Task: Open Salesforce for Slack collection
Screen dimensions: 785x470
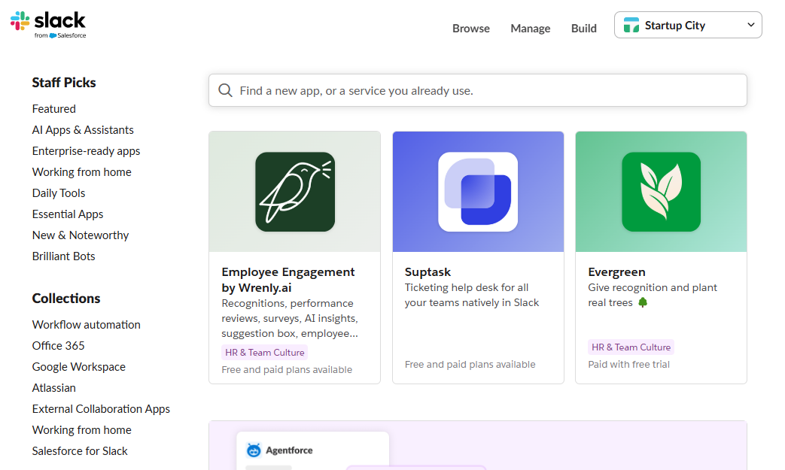Action: pos(80,451)
